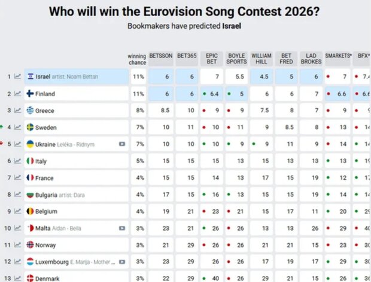Open the France country link
This screenshot has width=371, height=282.
coord(44,178)
